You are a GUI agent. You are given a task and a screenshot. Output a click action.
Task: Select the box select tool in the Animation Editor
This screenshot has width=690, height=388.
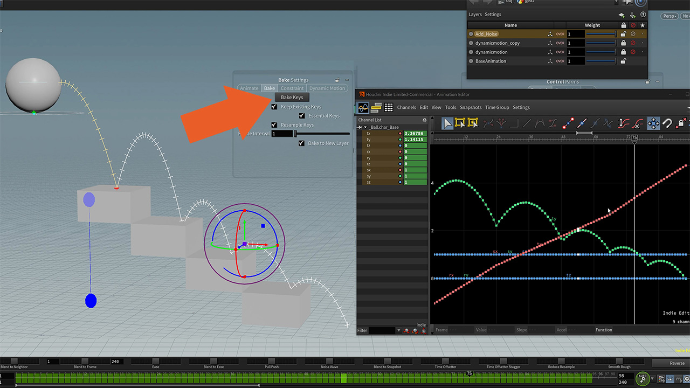pos(459,123)
